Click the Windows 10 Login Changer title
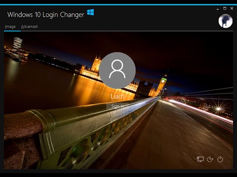Screen dimensions: 237x177 tap(46, 15)
